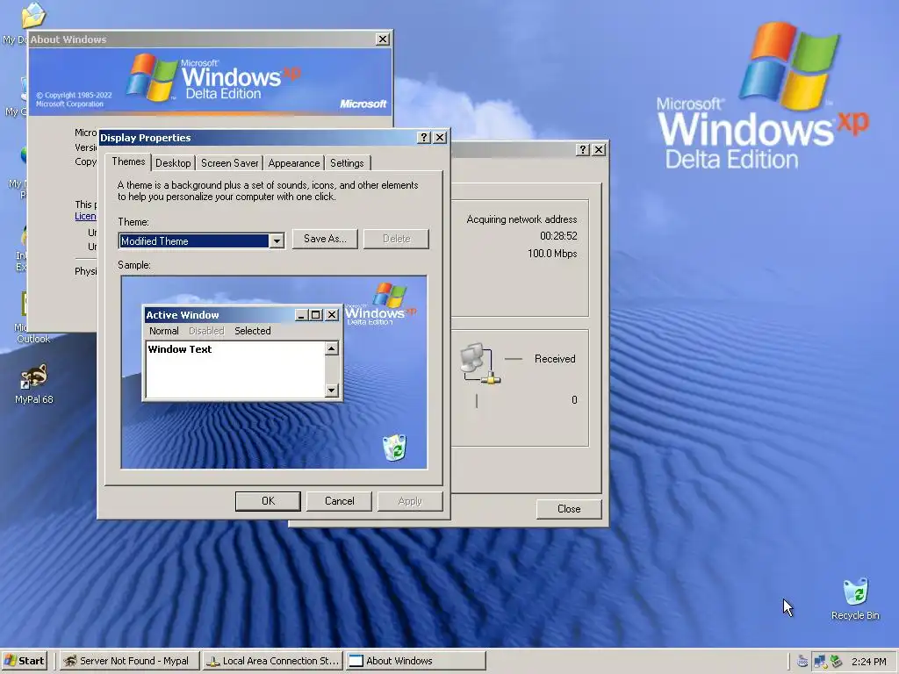This screenshot has width=899, height=674.
Task: Confirm with the OK button
Action: point(268,501)
